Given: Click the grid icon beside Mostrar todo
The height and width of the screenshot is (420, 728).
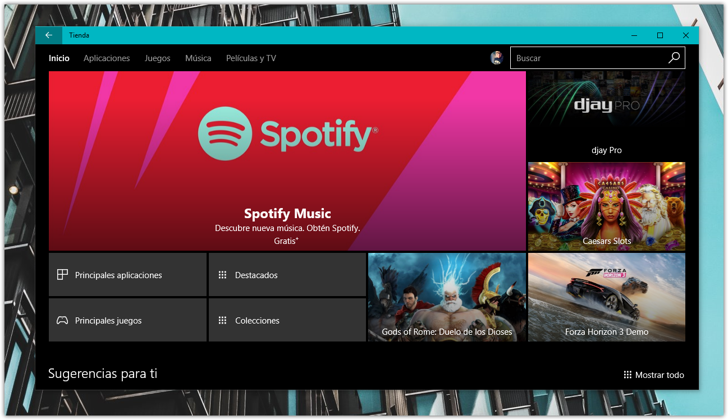Looking at the screenshot, I should coord(628,375).
